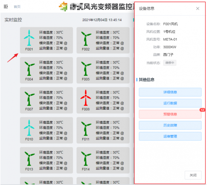Open the 详细信息 button
208x185 pixels.
point(170,92)
